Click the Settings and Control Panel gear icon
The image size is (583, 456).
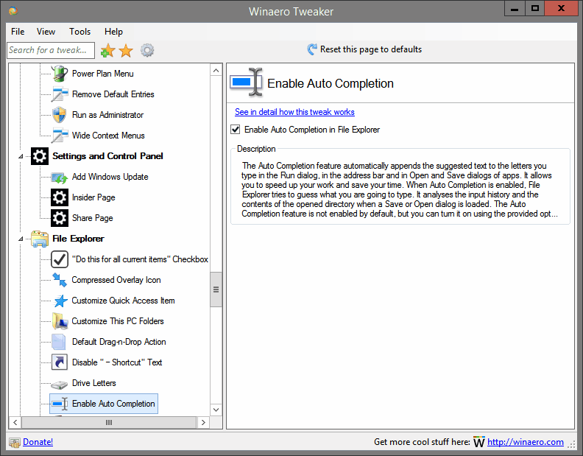point(40,156)
